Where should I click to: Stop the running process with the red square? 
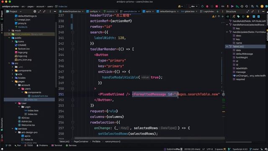tap(217, 6)
